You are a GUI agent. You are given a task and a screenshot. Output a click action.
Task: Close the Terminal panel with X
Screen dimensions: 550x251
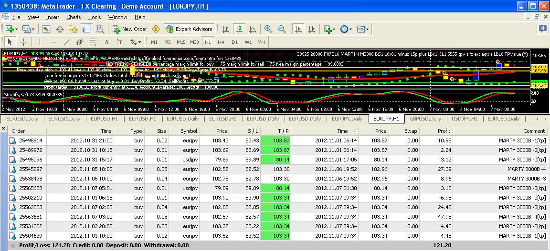click(x=3, y=129)
